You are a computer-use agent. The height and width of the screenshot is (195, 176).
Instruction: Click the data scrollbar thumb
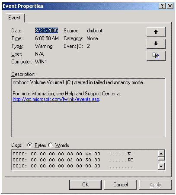[161, 159]
